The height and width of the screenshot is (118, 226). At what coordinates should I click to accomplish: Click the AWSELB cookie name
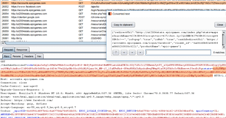(5, 114)
